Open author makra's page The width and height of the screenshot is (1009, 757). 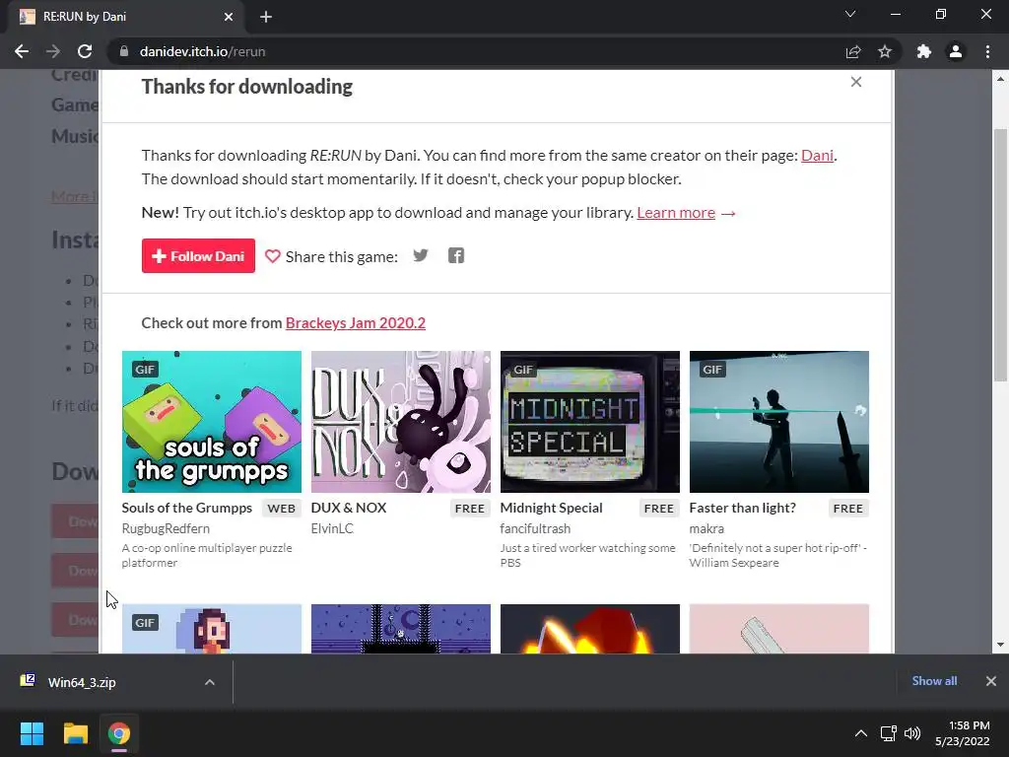706,528
